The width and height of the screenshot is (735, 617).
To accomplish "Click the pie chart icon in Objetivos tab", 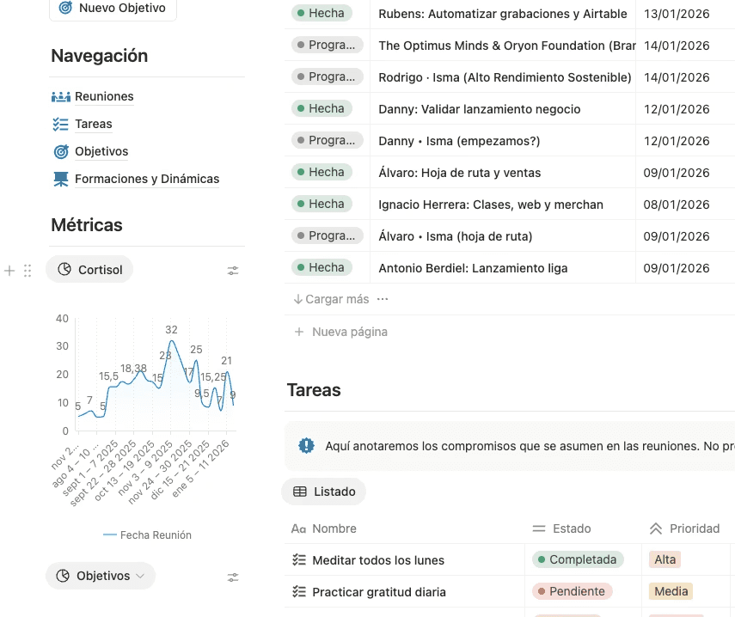I will coord(63,576).
